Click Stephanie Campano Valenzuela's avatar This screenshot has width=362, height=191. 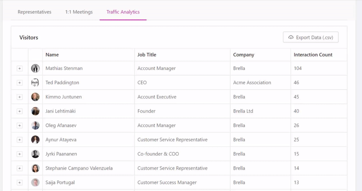35,169
